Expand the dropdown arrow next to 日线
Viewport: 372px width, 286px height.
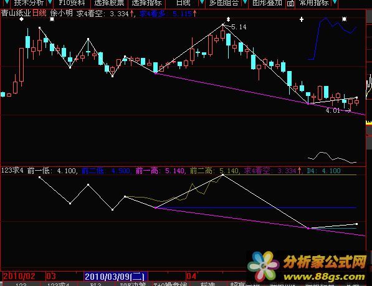202,2
